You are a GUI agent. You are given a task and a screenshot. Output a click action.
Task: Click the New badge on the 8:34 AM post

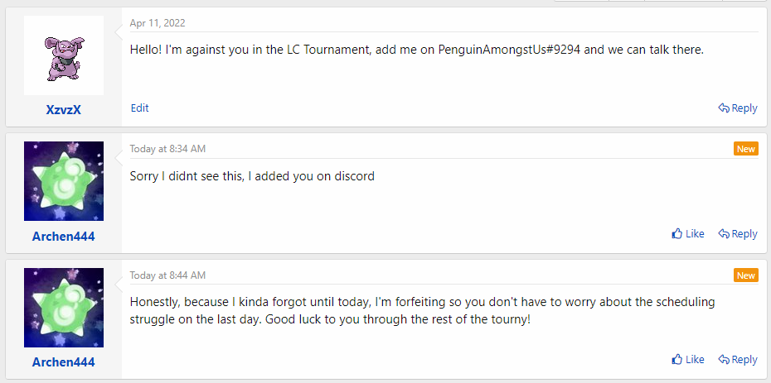[745, 149]
